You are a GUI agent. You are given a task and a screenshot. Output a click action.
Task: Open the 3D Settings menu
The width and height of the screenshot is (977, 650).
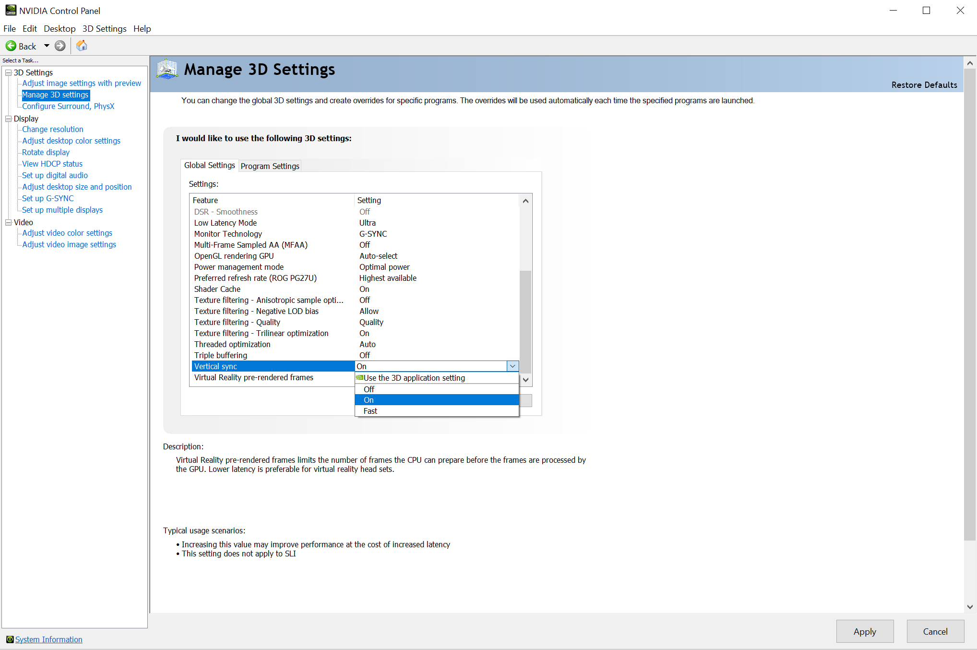point(104,29)
